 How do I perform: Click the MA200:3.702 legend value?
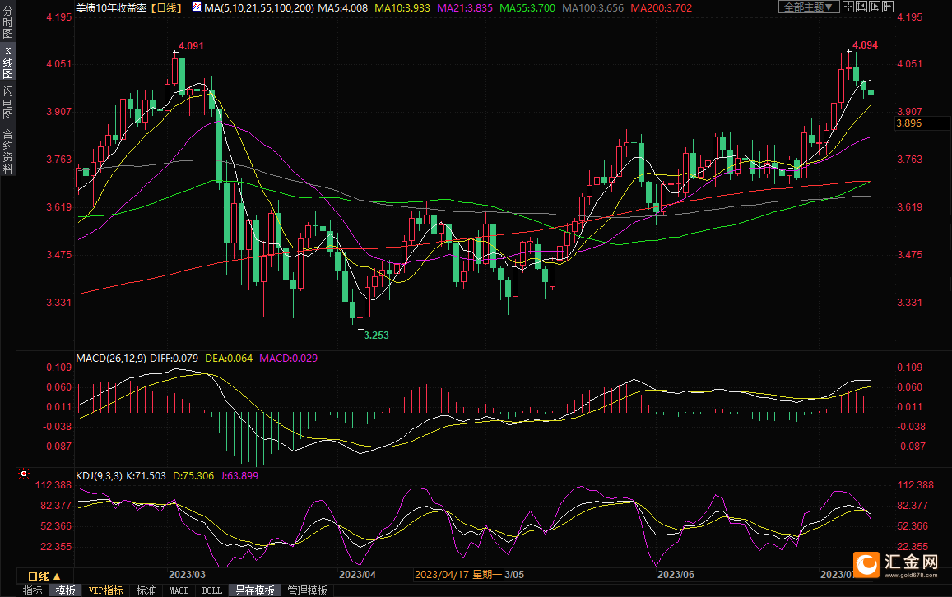pyautogui.click(x=662, y=8)
